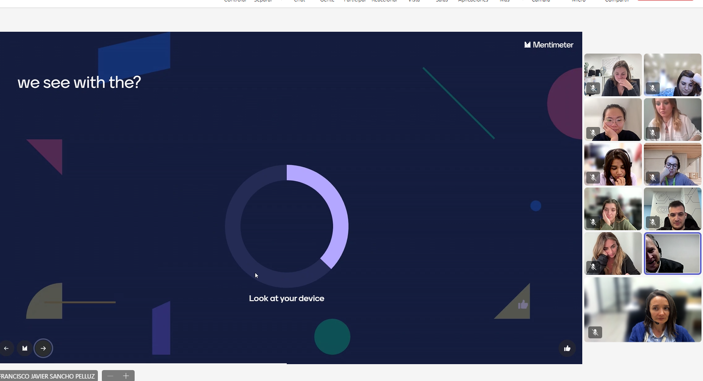Toggle mic icon on the blue cardigan woman's video
This screenshot has width=703, height=381.
pos(595,332)
